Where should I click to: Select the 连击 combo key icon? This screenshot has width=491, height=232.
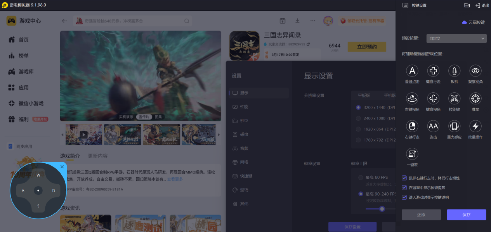pyautogui.click(x=433, y=126)
